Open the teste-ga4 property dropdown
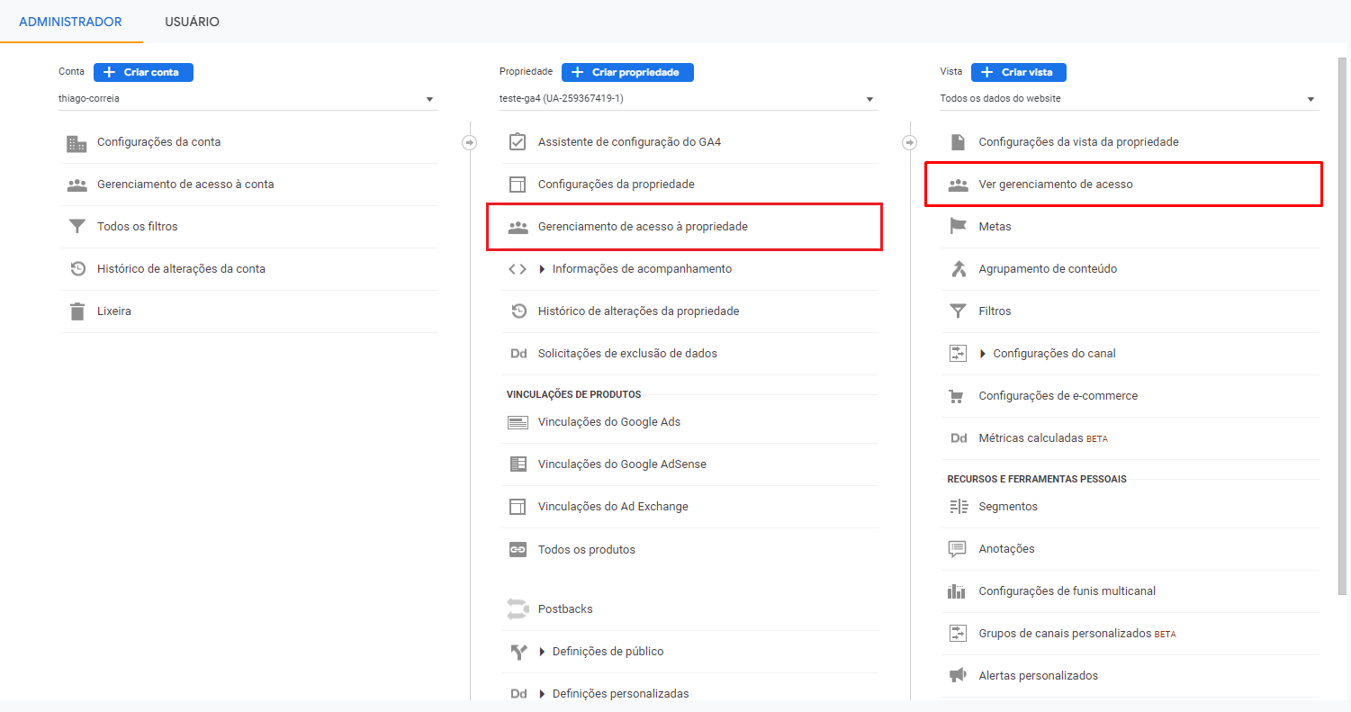The image size is (1351, 712). pos(688,99)
